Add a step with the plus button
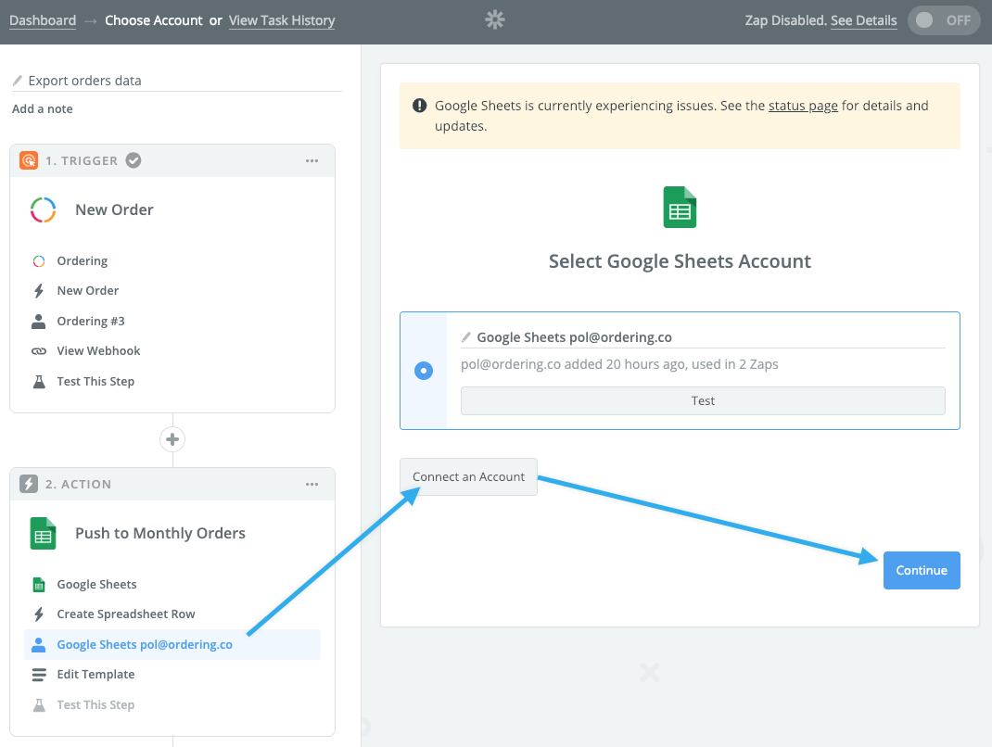992x747 pixels. (x=172, y=439)
